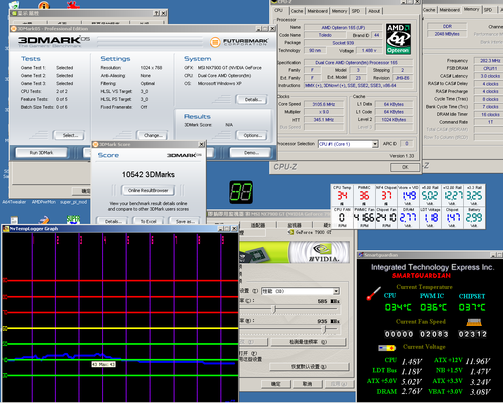The width and height of the screenshot is (503, 403).
Task: Select the 监视器 tab in NVIDIA properties
Action: pos(294,226)
